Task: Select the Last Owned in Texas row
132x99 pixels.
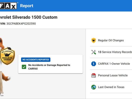Action: [x=111, y=87]
